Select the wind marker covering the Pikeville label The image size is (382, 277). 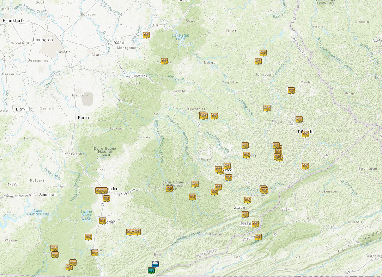(305, 134)
